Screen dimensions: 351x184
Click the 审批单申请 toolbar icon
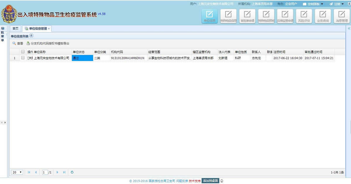click(247, 16)
